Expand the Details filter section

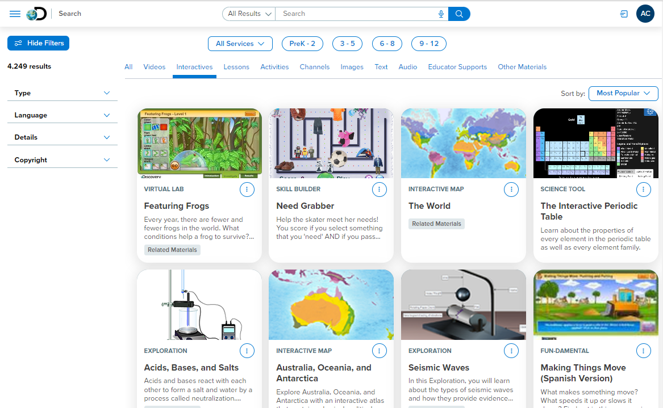62,137
